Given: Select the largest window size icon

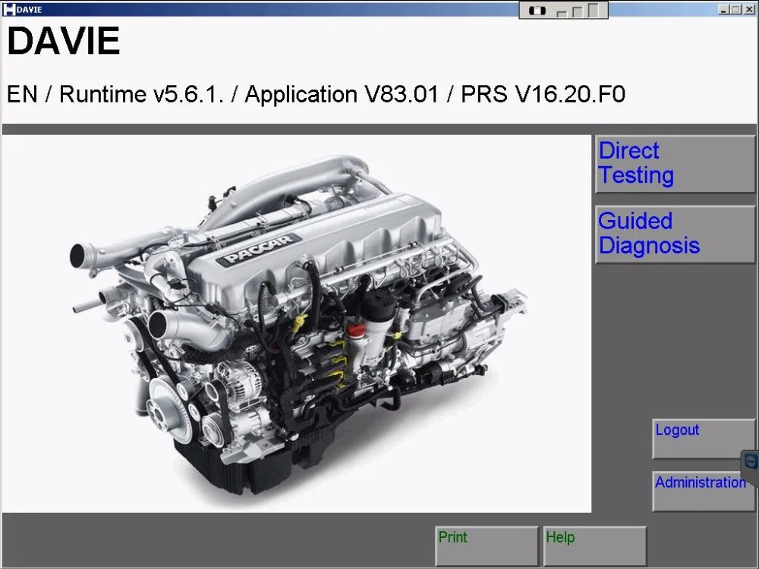Looking at the screenshot, I should tap(594, 10).
